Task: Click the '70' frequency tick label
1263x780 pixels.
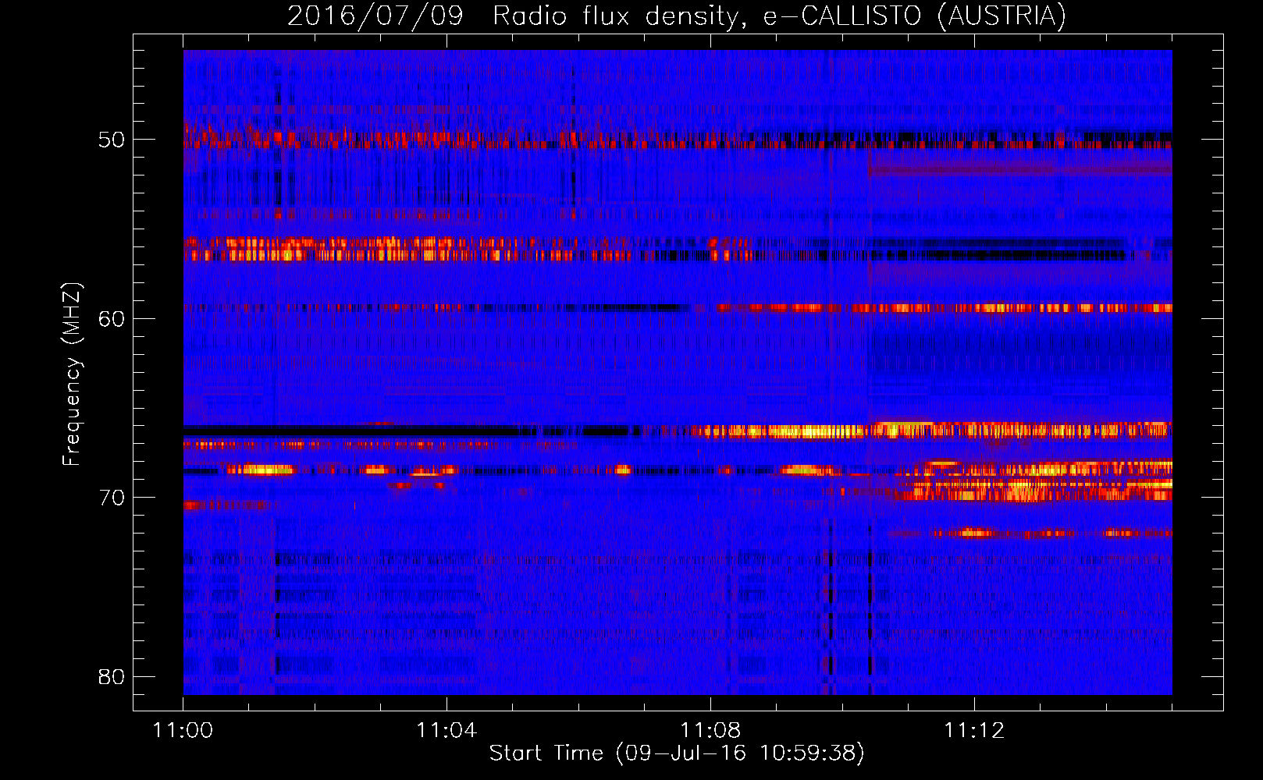Action: tap(112, 498)
